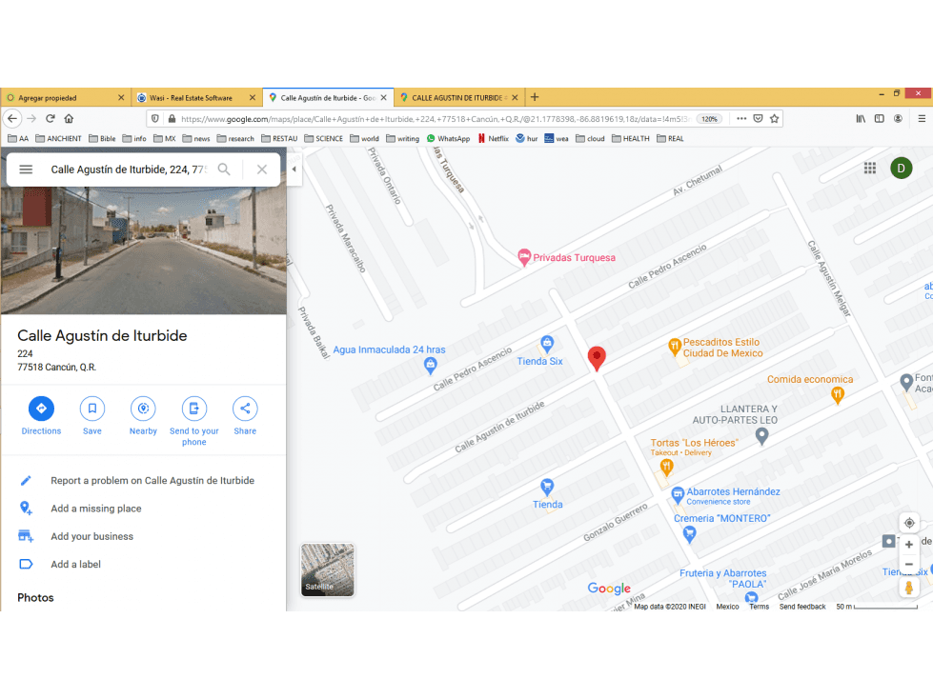The width and height of the screenshot is (933, 699).
Task: Save this place with bookmark icon
Action: (92, 409)
